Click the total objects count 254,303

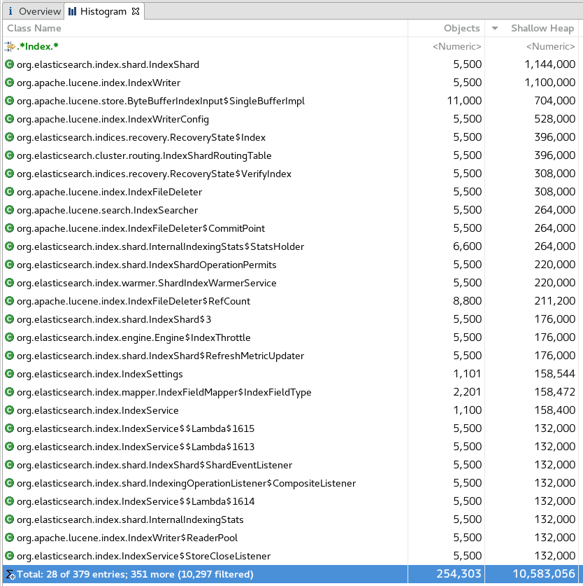[x=459, y=574]
